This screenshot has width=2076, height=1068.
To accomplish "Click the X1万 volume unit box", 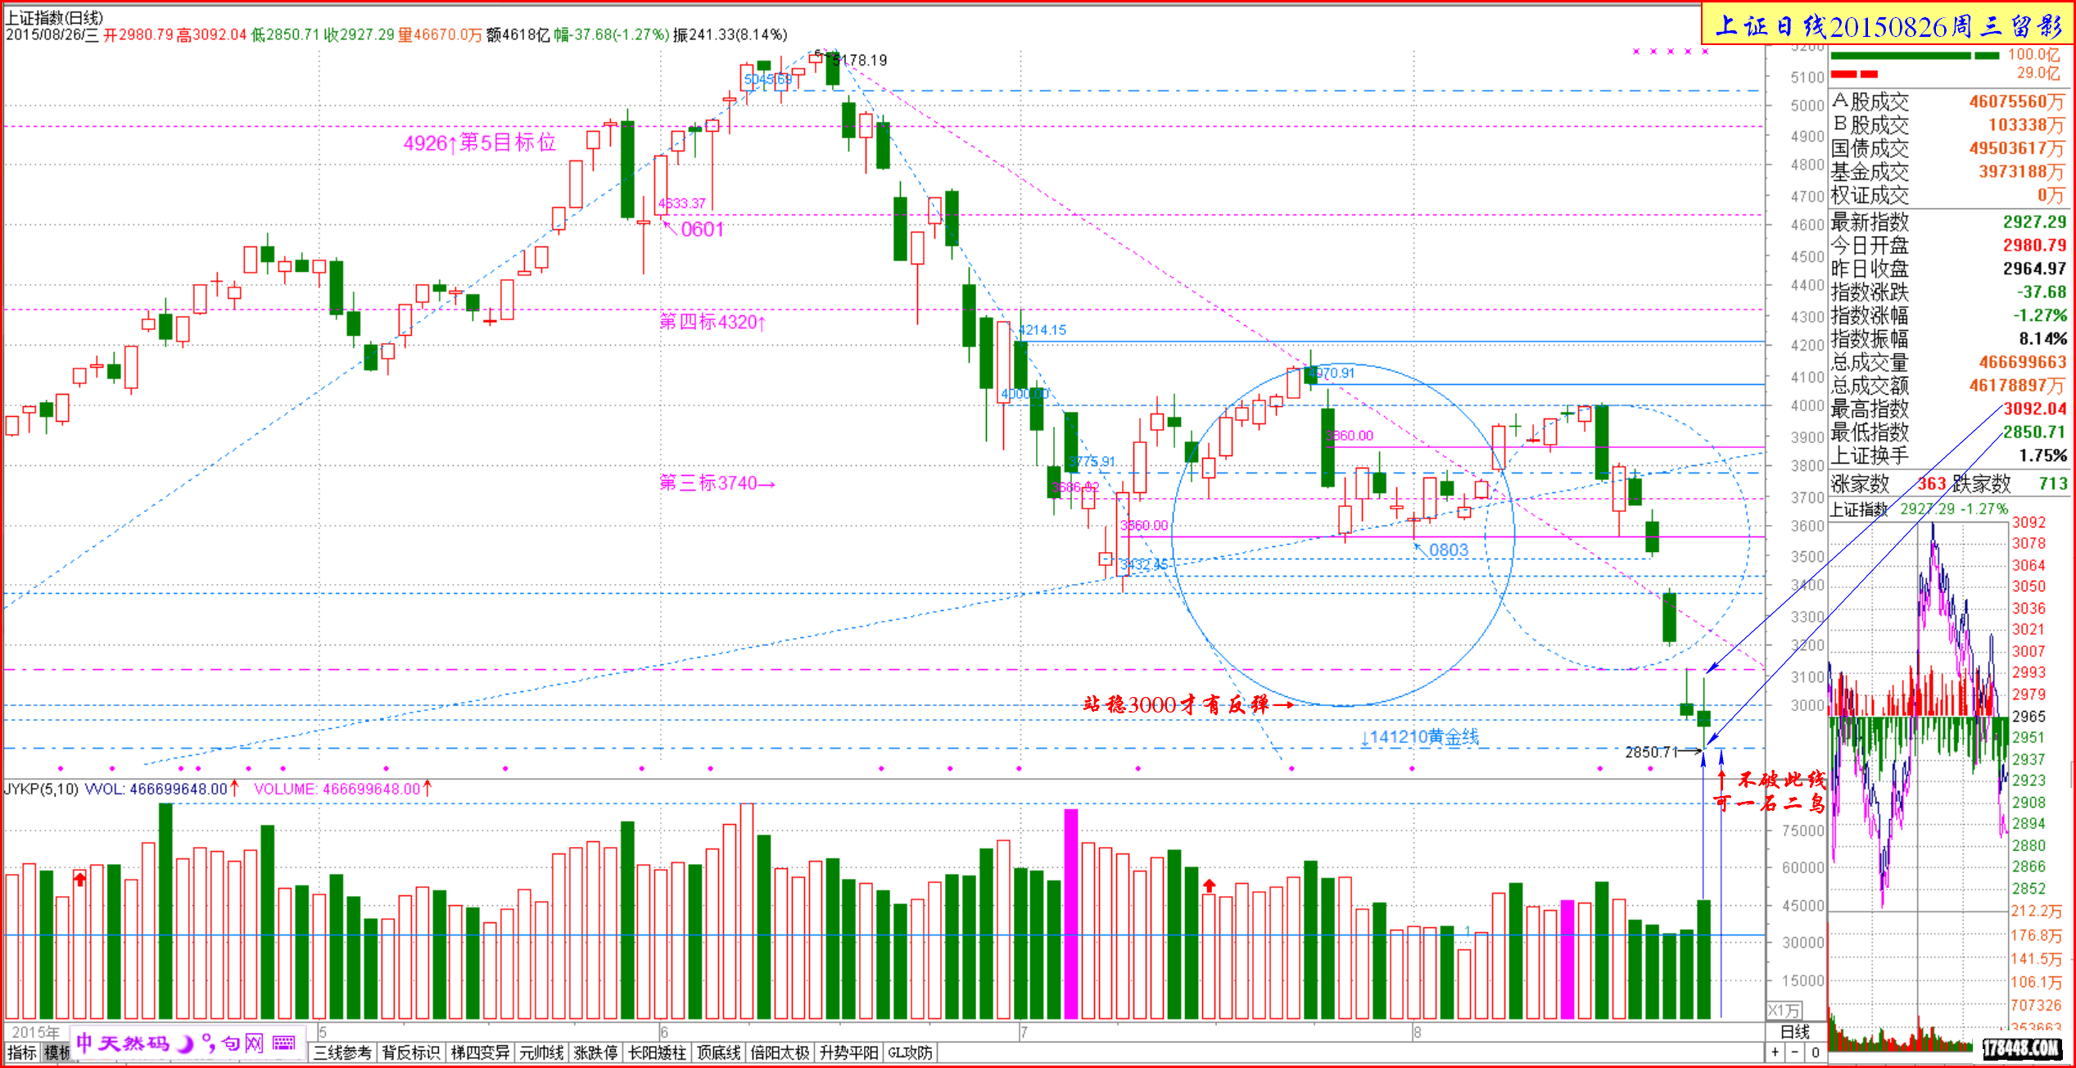I will click(1784, 1011).
